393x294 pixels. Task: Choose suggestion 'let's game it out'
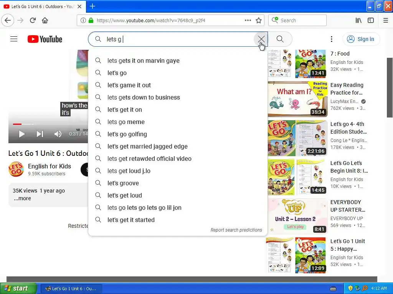(178, 85)
